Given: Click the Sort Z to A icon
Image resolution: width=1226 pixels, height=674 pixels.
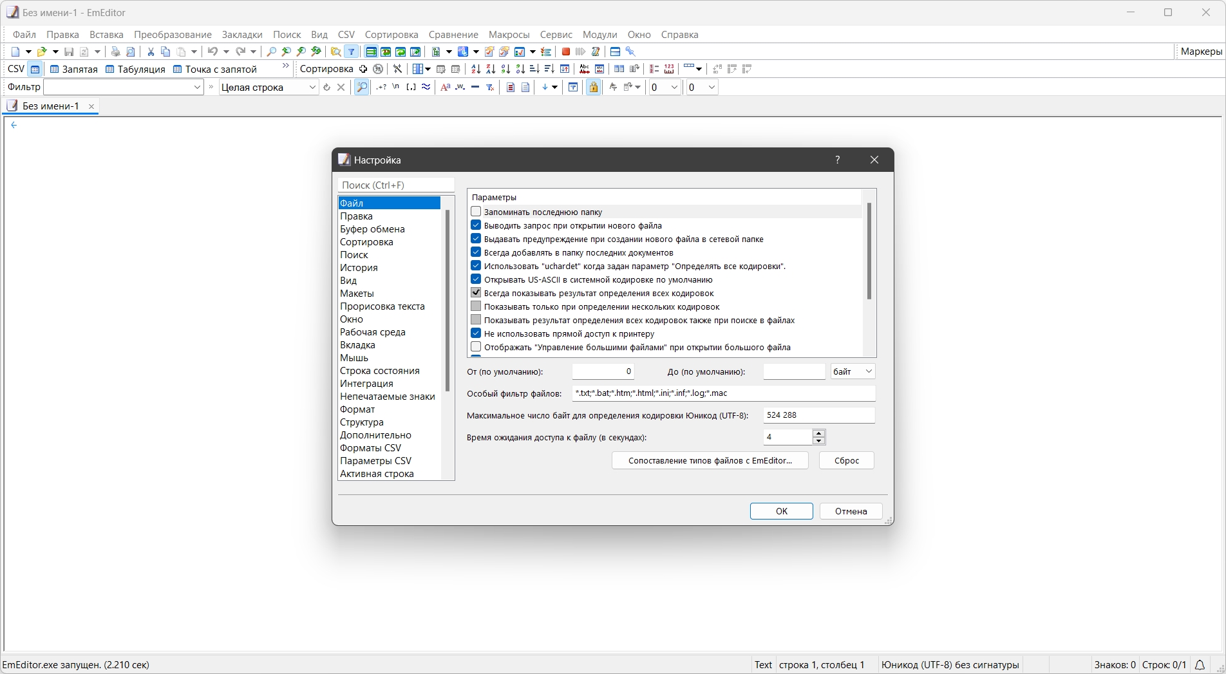Looking at the screenshot, I should click(x=491, y=69).
